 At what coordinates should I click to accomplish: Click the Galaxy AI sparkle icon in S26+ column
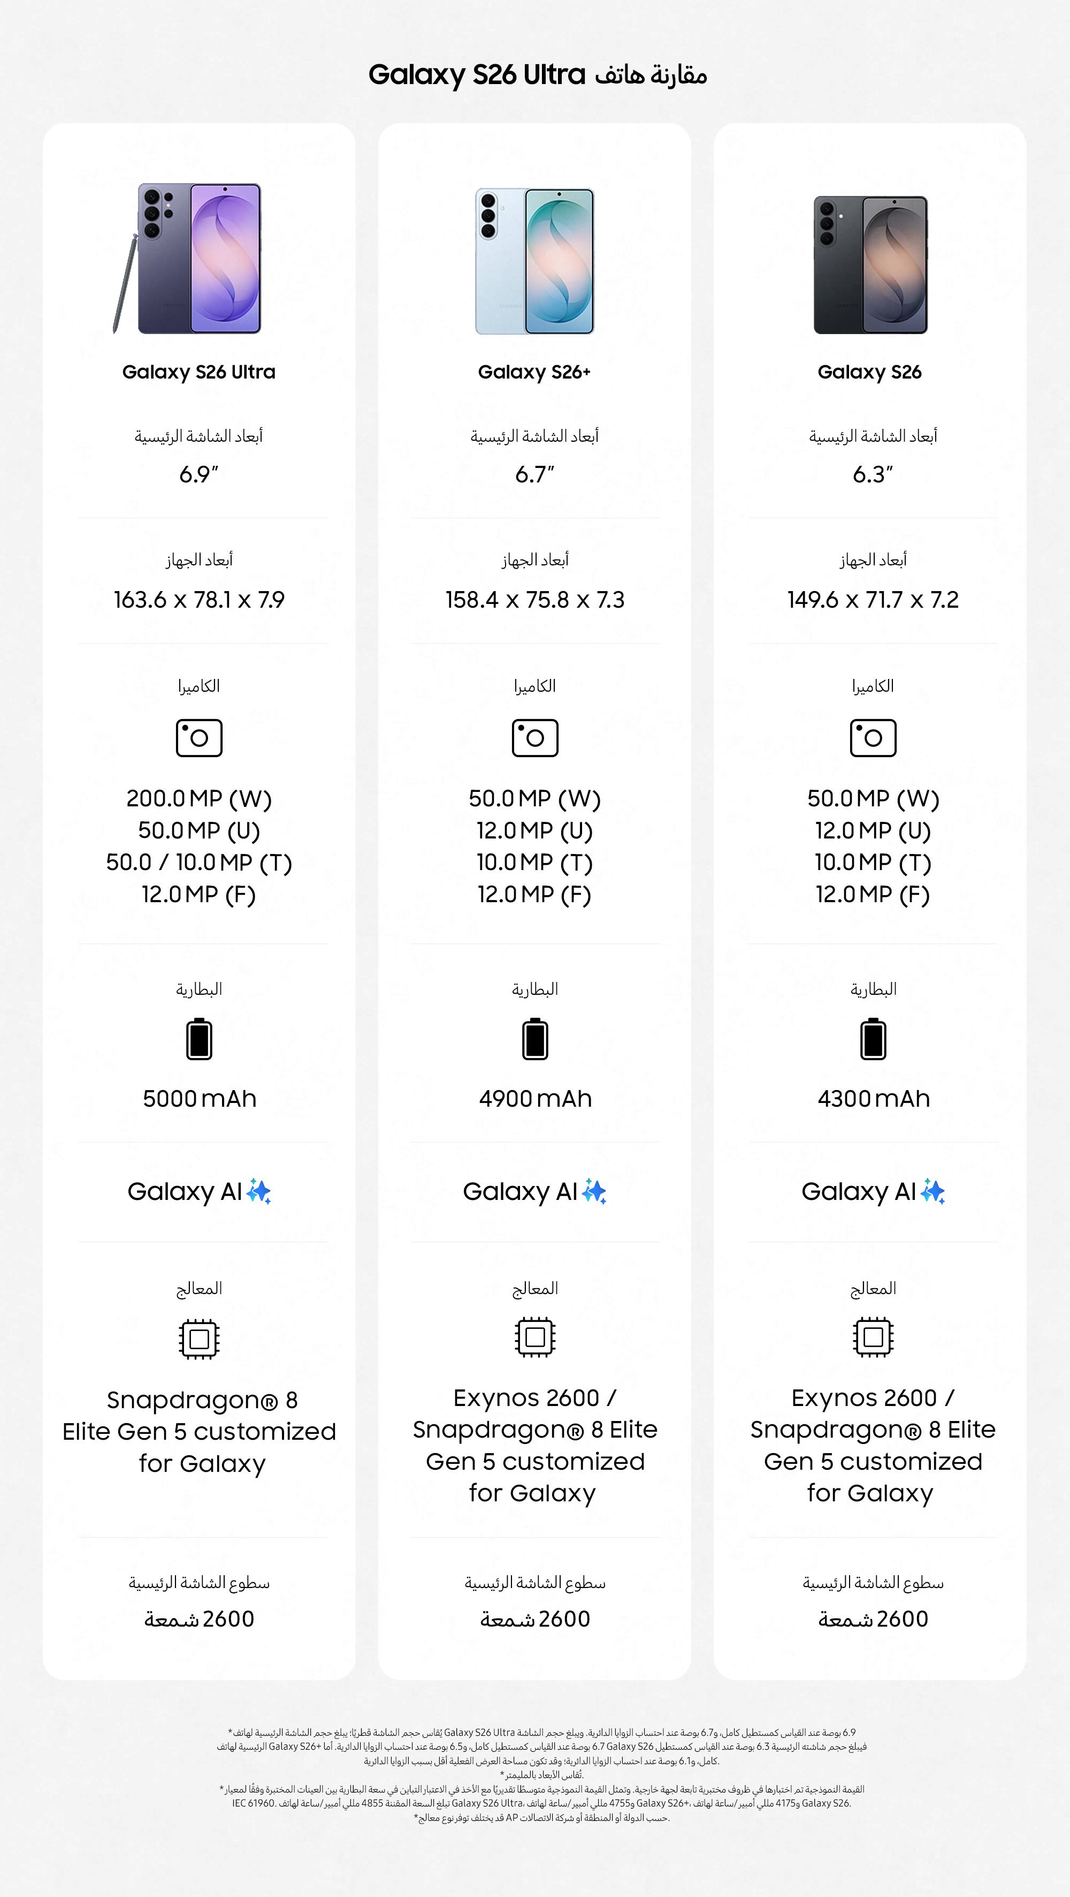594,1191
